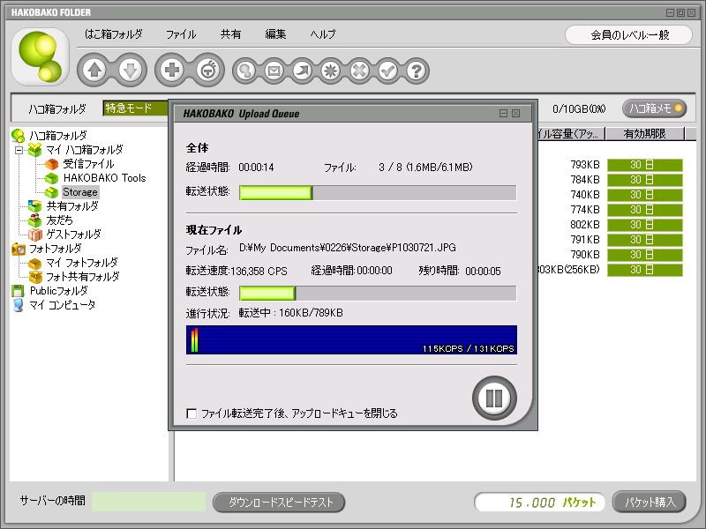
Task: Click the search magnifier toolbar icon
Action: click(x=246, y=71)
